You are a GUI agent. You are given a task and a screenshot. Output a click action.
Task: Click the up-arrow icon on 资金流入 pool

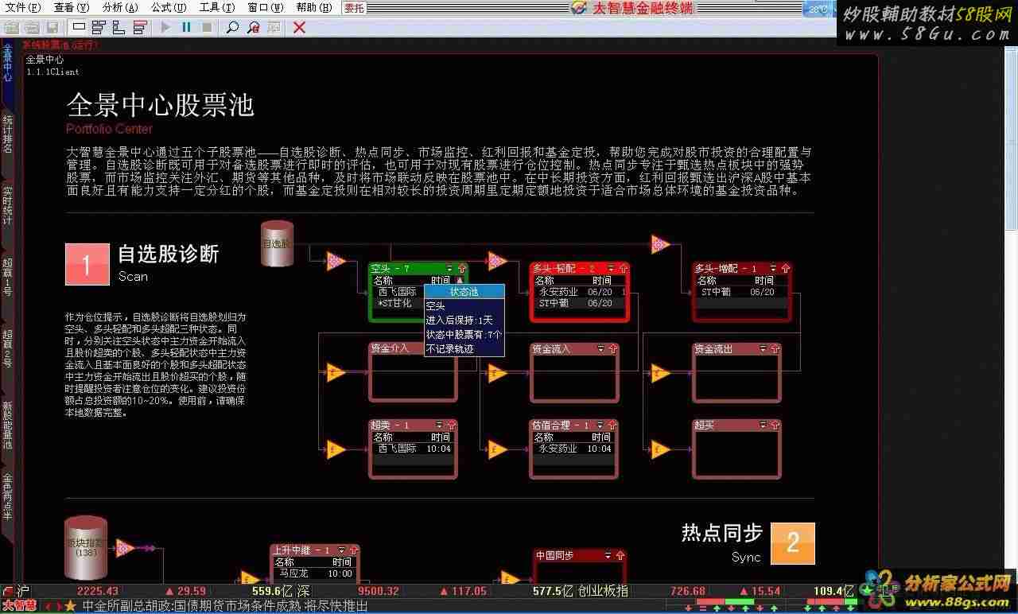(x=612, y=349)
